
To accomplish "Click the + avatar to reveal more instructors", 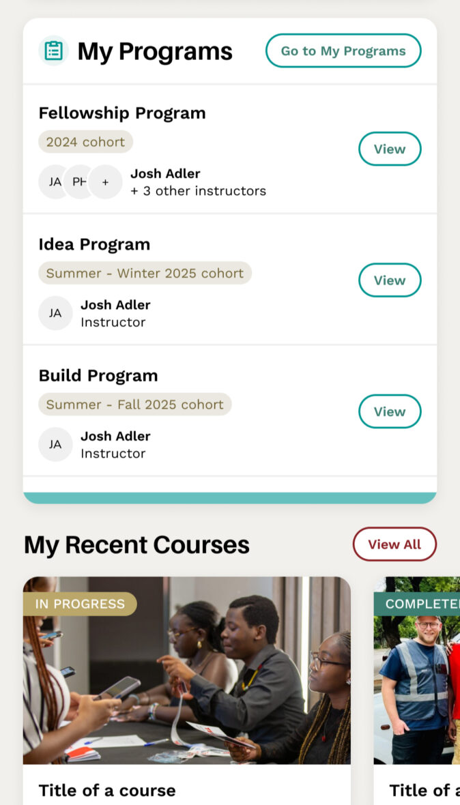I will pos(106,181).
